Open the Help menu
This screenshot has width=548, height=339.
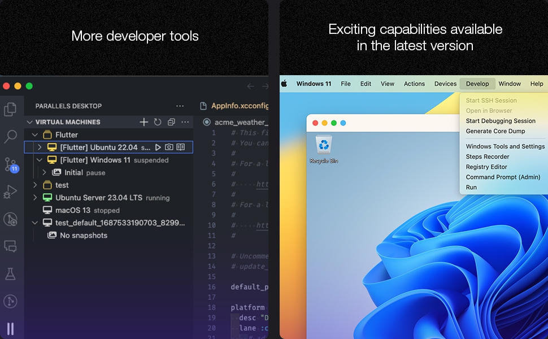coord(537,84)
